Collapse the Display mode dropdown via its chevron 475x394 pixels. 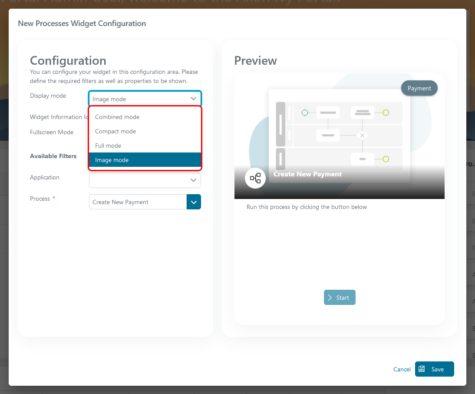point(194,99)
